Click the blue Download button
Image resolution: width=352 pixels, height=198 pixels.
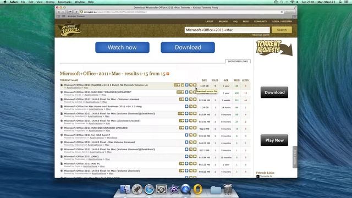pyautogui.click(x=188, y=47)
